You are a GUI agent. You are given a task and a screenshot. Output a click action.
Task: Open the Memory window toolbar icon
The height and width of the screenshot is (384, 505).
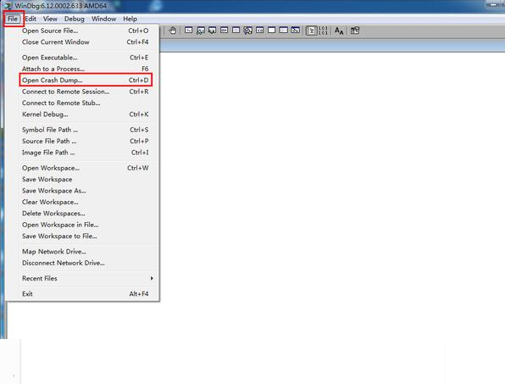coord(236,31)
